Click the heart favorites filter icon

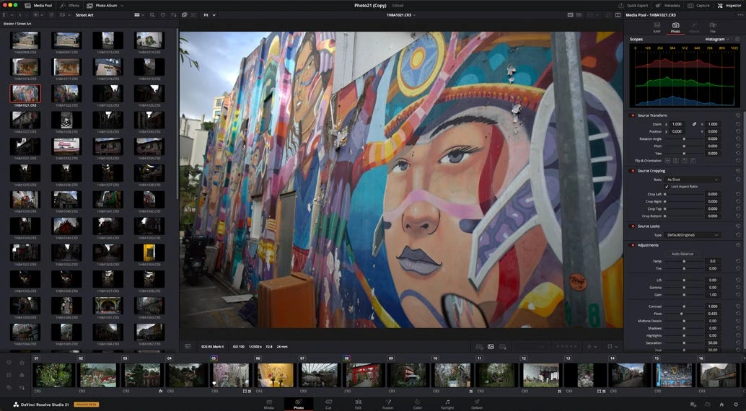pos(163,14)
